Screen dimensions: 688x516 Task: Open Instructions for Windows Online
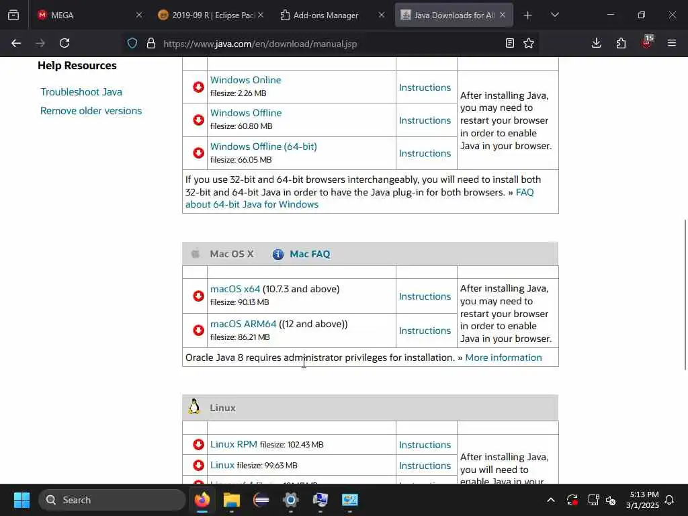pyautogui.click(x=425, y=87)
